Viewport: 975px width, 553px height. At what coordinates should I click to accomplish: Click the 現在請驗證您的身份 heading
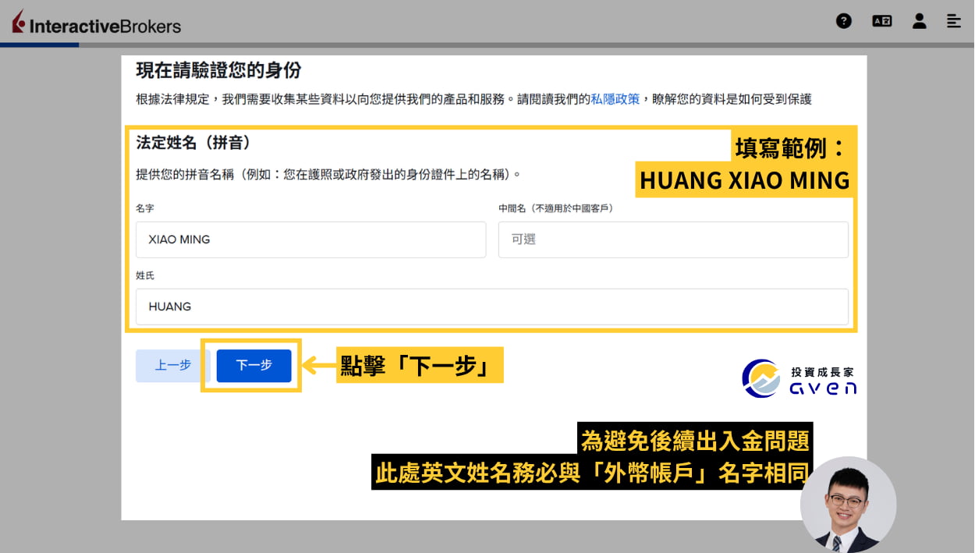click(218, 70)
